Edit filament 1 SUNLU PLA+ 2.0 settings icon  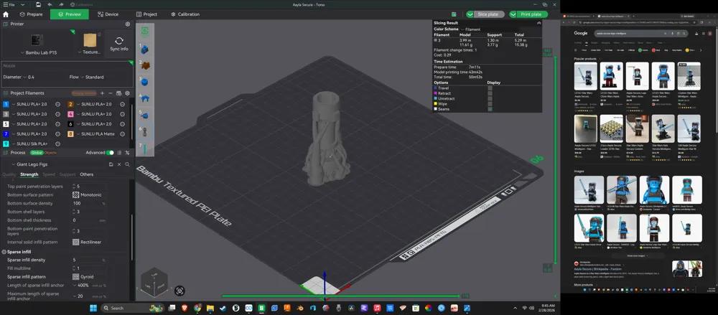pos(57,104)
